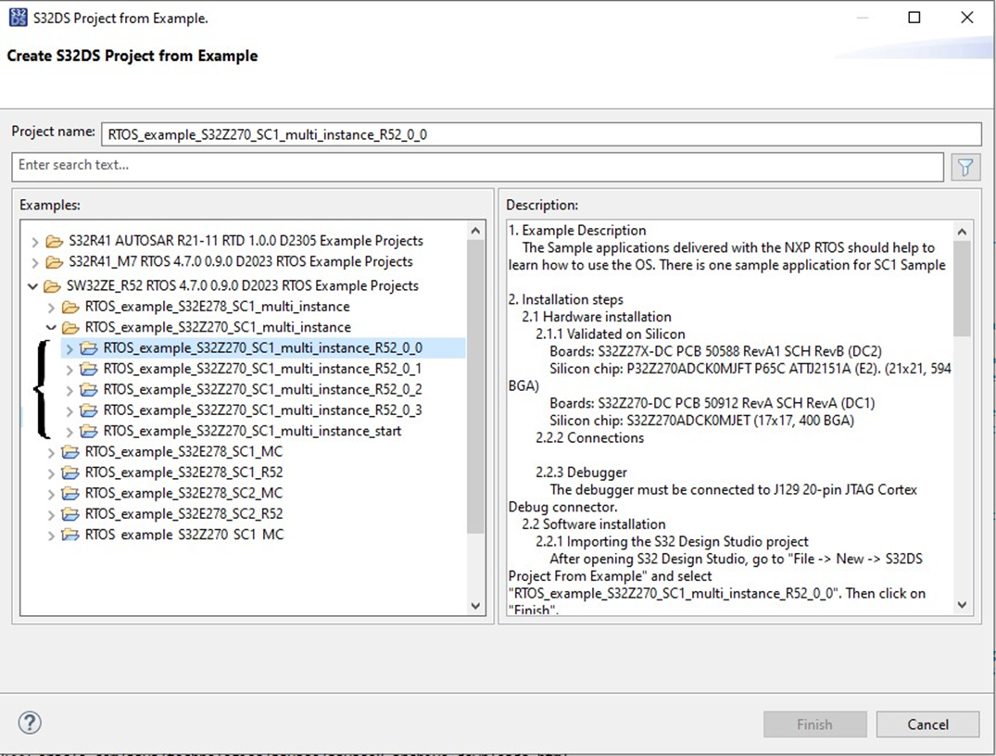
Task: Click folder icon of RTOS_example_S32E278_SC2_R52
Action: [x=71, y=513]
